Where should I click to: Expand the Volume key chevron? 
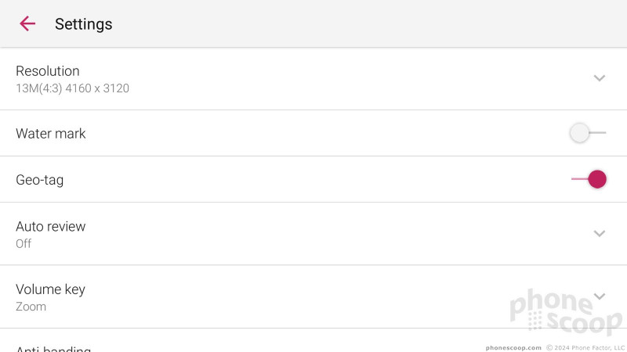point(599,296)
